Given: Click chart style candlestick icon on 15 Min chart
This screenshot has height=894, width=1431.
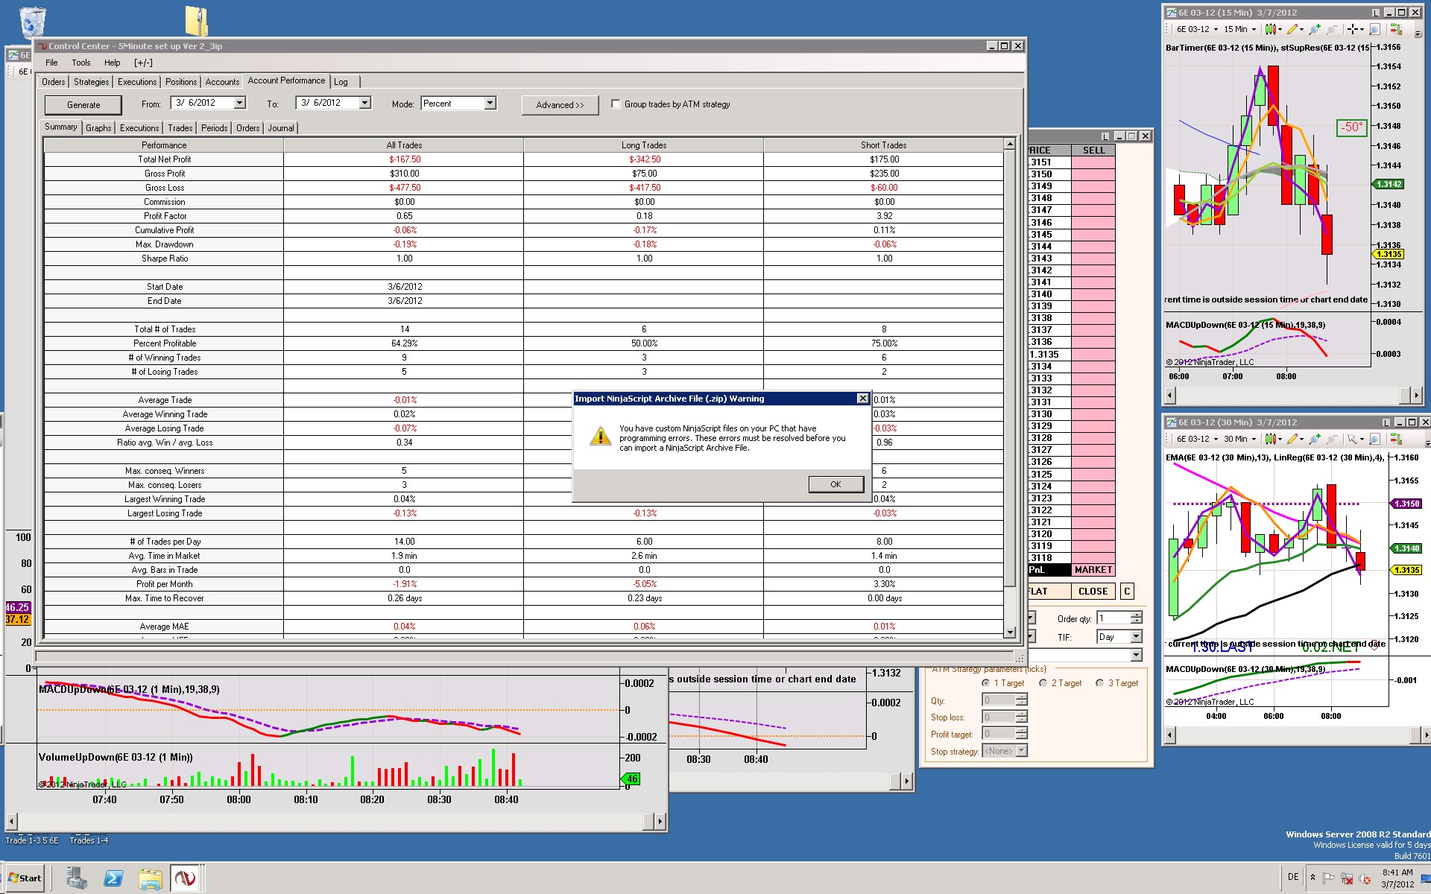Looking at the screenshot, I should (1272, 29).
